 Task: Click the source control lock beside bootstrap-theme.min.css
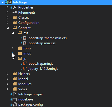click(22, 38)
